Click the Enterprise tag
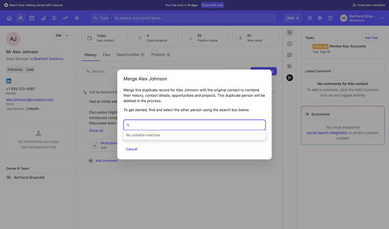 15,70
